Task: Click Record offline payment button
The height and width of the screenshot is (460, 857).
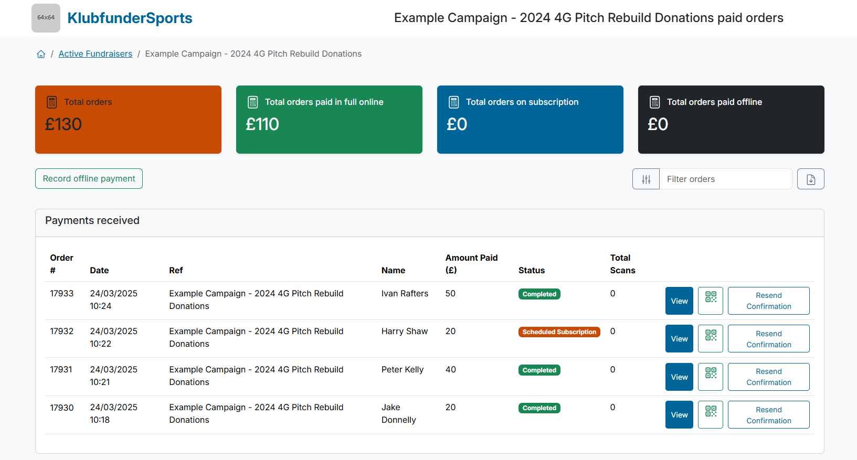Action: point(89,179)
